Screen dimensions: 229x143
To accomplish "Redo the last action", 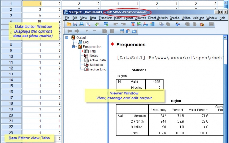I will [x=123, y=24].
